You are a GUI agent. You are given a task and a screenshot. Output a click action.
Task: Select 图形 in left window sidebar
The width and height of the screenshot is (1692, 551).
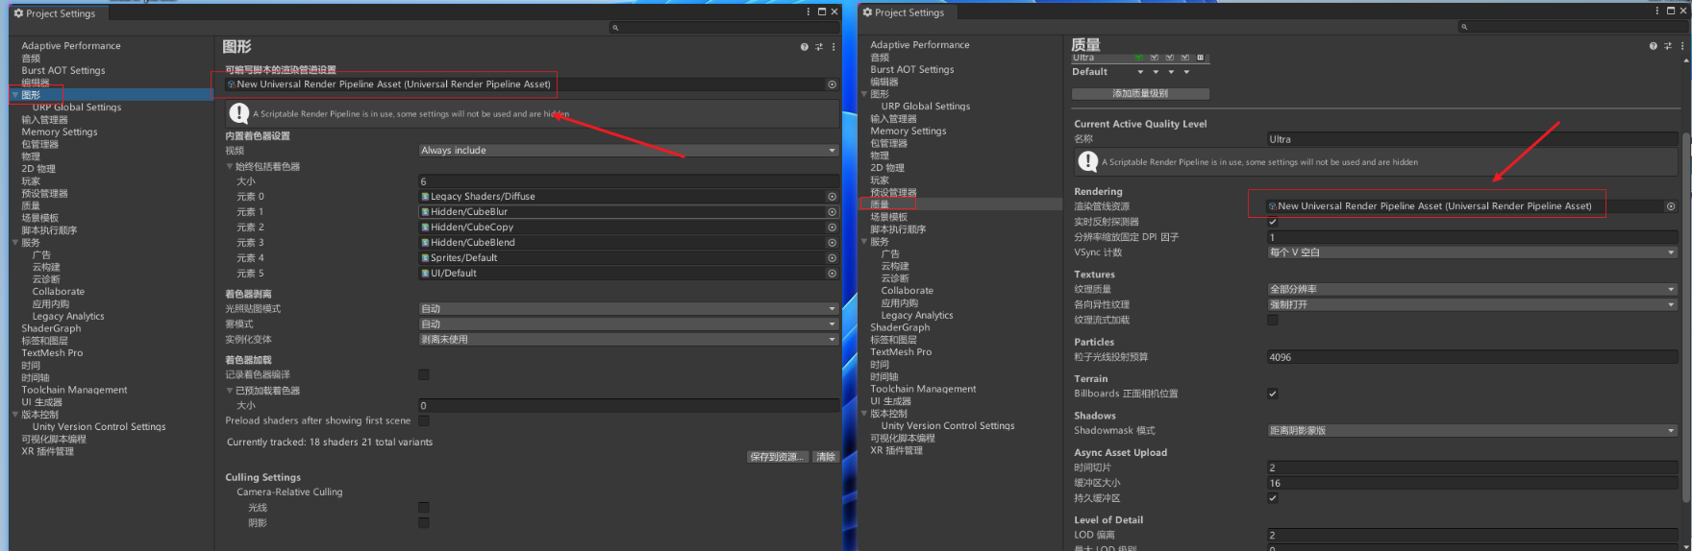[31, 95]
